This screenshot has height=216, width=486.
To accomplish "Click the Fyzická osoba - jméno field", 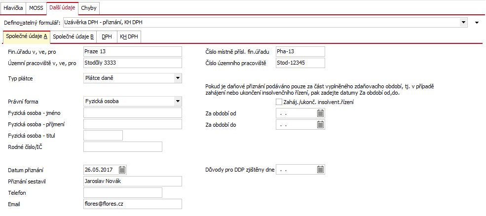I will click(133, 113).
